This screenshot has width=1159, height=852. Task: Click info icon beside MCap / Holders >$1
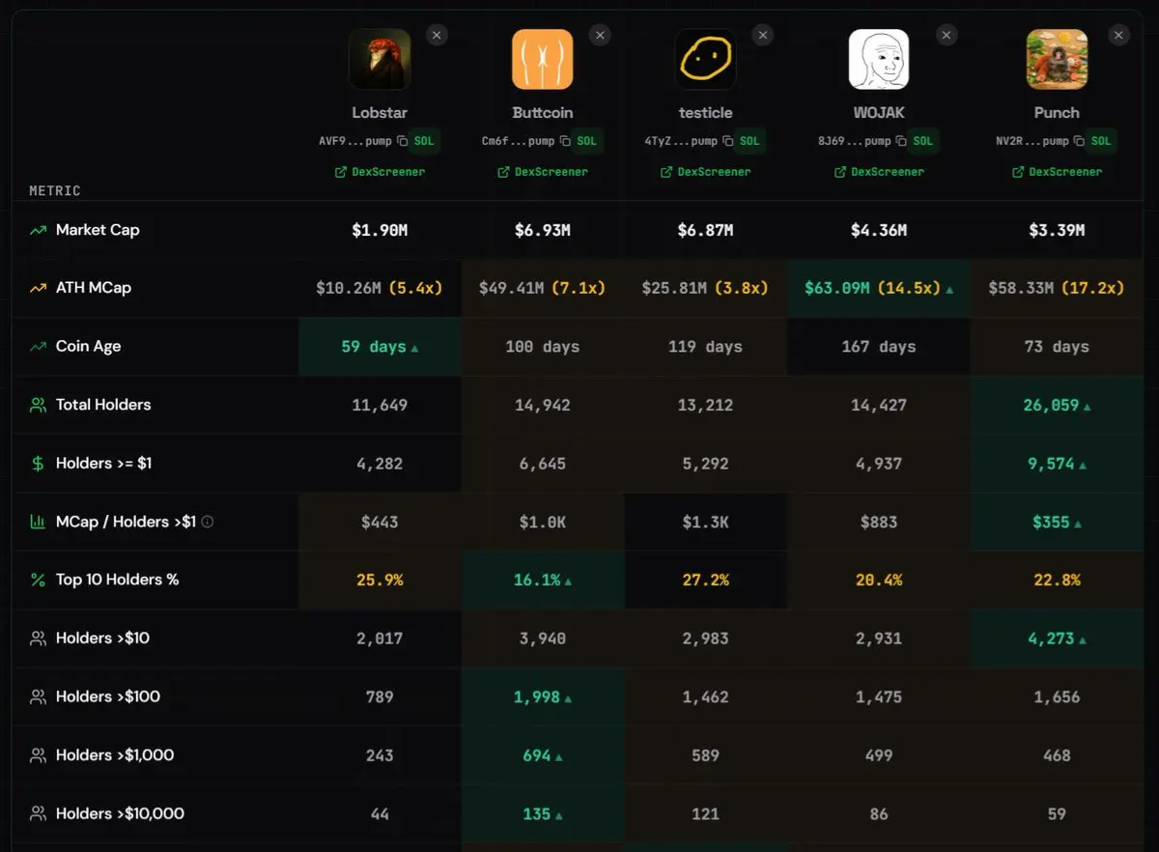(207, 522)
